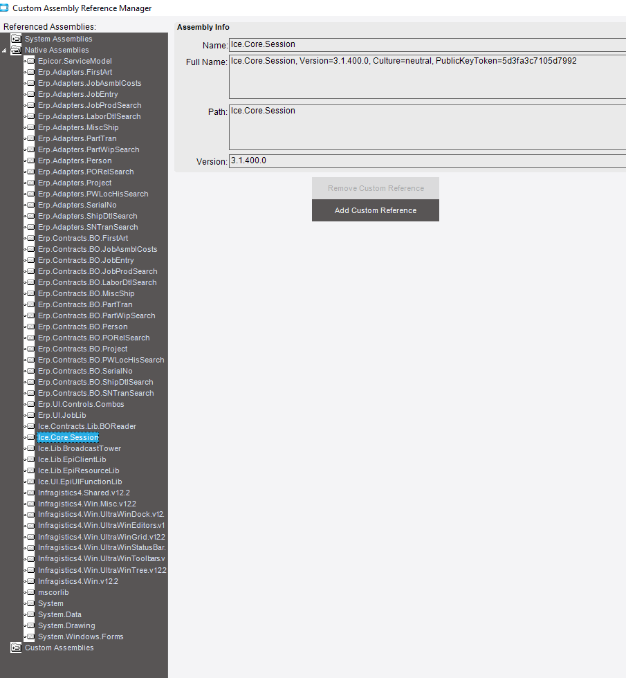Select Erp.Contracts.BO.SNTranSearch assembly
The image size is (626, 678).
tap(96, 393)
